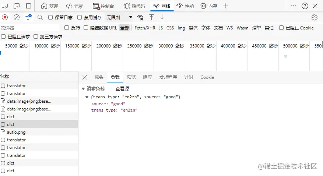Image resolution: width=323 pixels, height=176 pixels.
Task: Open the 性能 performance tab
Action: 185,6
